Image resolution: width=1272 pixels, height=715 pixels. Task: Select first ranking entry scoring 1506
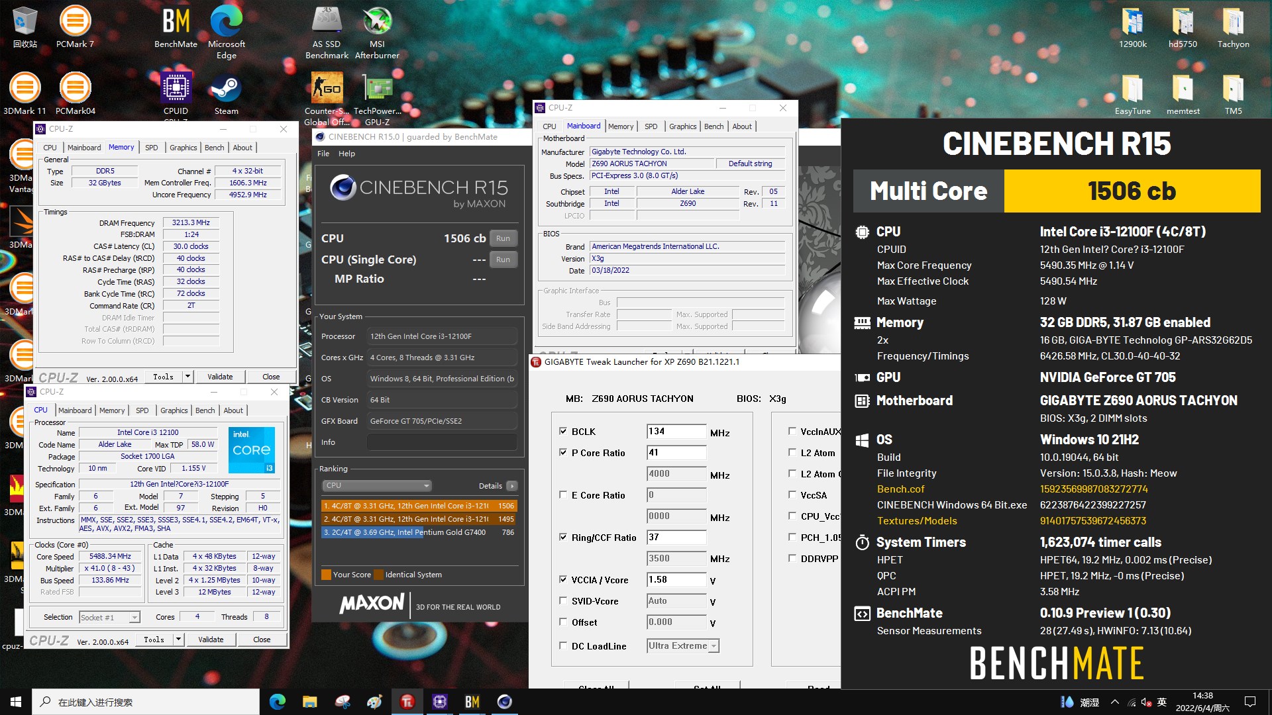click(419, 506)
